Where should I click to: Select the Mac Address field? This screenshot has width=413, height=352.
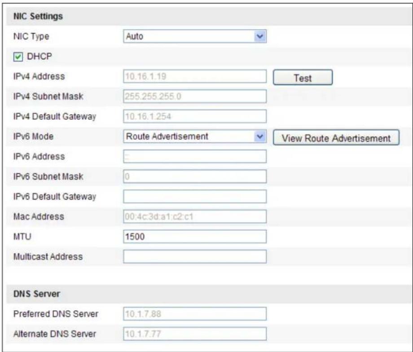click(x=195, y=216)
